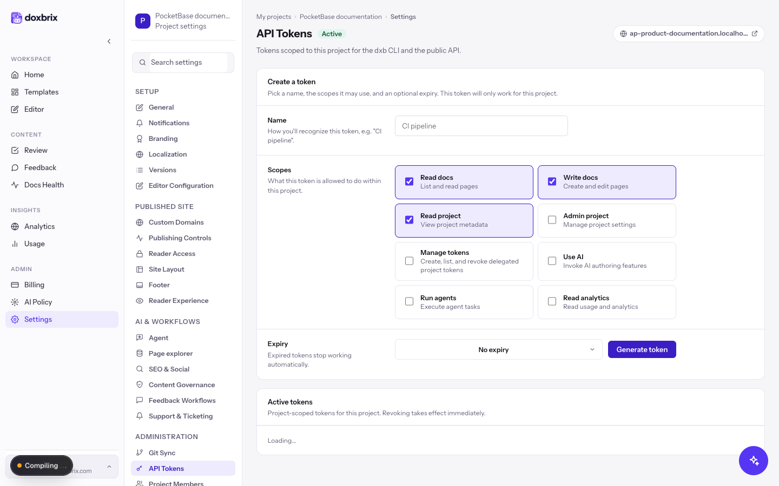This screenshot has width=779, height=486.
Task: Click the Usage bar chart icon
Action: pyautogui.click(x=15, y=244)
